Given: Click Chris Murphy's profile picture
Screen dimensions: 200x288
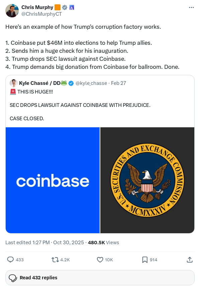Looking at the screenshot, I should 12,11.
